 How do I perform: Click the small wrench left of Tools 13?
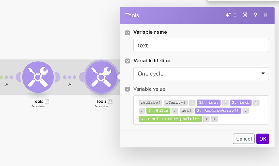70,85
